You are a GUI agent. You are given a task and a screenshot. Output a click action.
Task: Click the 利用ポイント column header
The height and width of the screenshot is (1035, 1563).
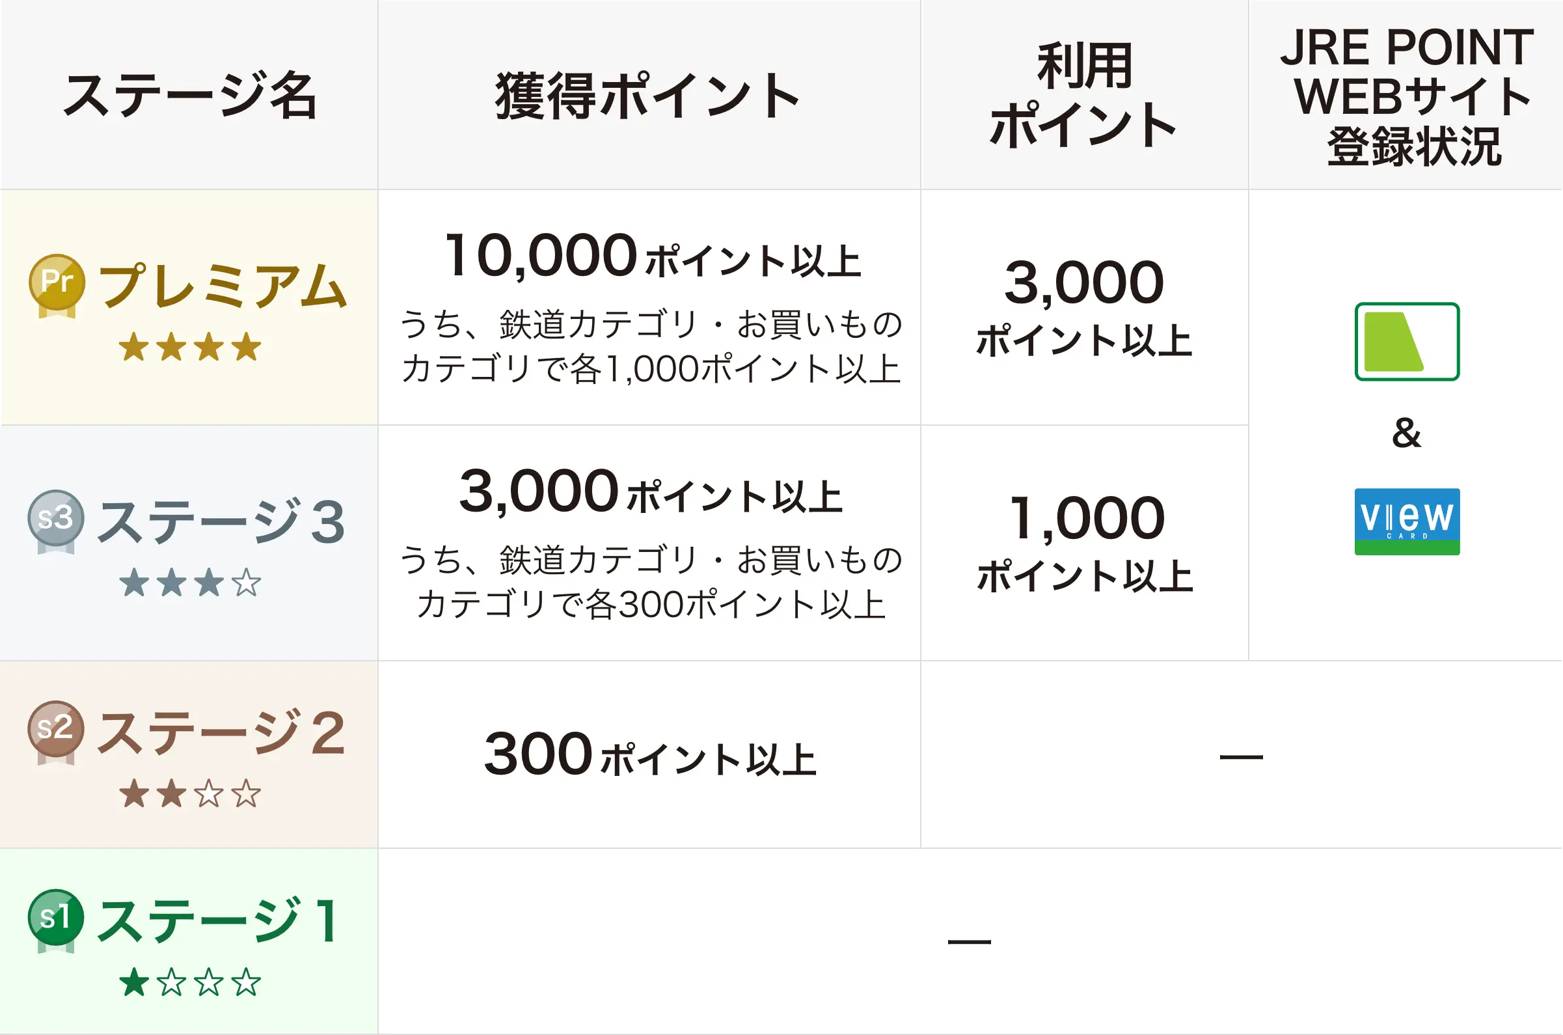(x=1084, y=95)
